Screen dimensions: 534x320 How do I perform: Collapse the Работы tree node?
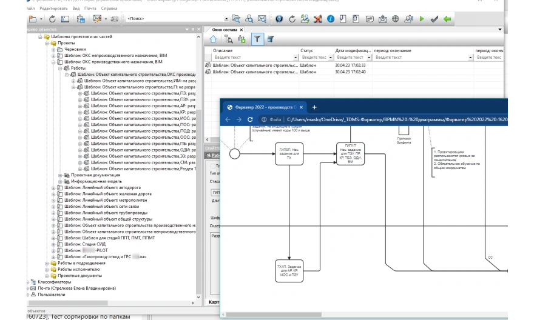tap(59, 69)
